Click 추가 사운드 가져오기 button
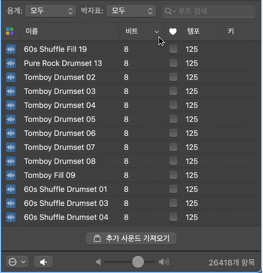The height and width of the screenshot is (273, 263). [131, 239]
